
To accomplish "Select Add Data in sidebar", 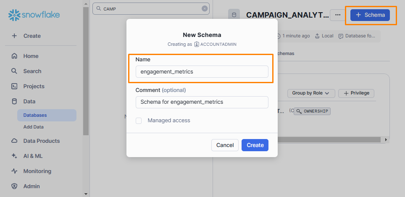I will click(34, 127).
